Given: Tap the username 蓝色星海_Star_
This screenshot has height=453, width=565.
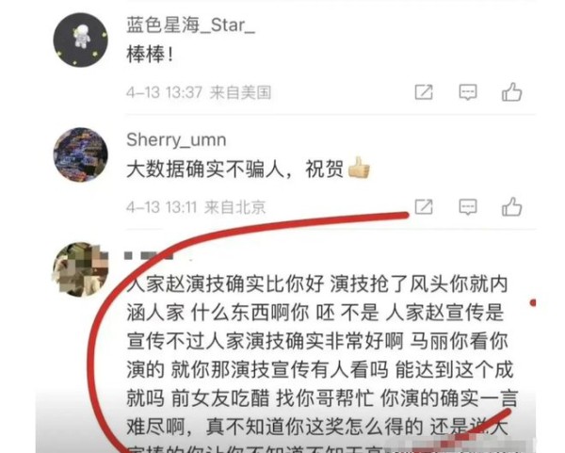Looking at the screenshot, I should (190, 26).
